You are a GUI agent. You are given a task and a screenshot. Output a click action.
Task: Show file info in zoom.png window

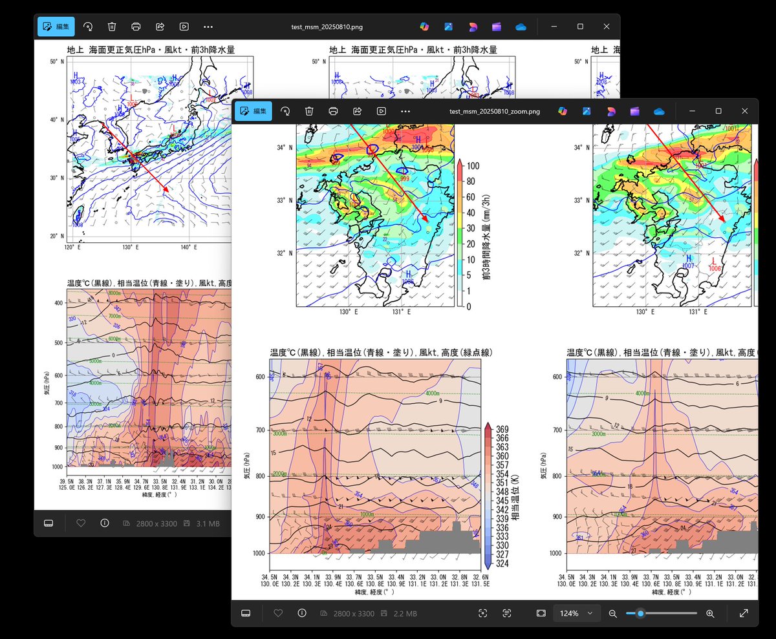(302, 613)
